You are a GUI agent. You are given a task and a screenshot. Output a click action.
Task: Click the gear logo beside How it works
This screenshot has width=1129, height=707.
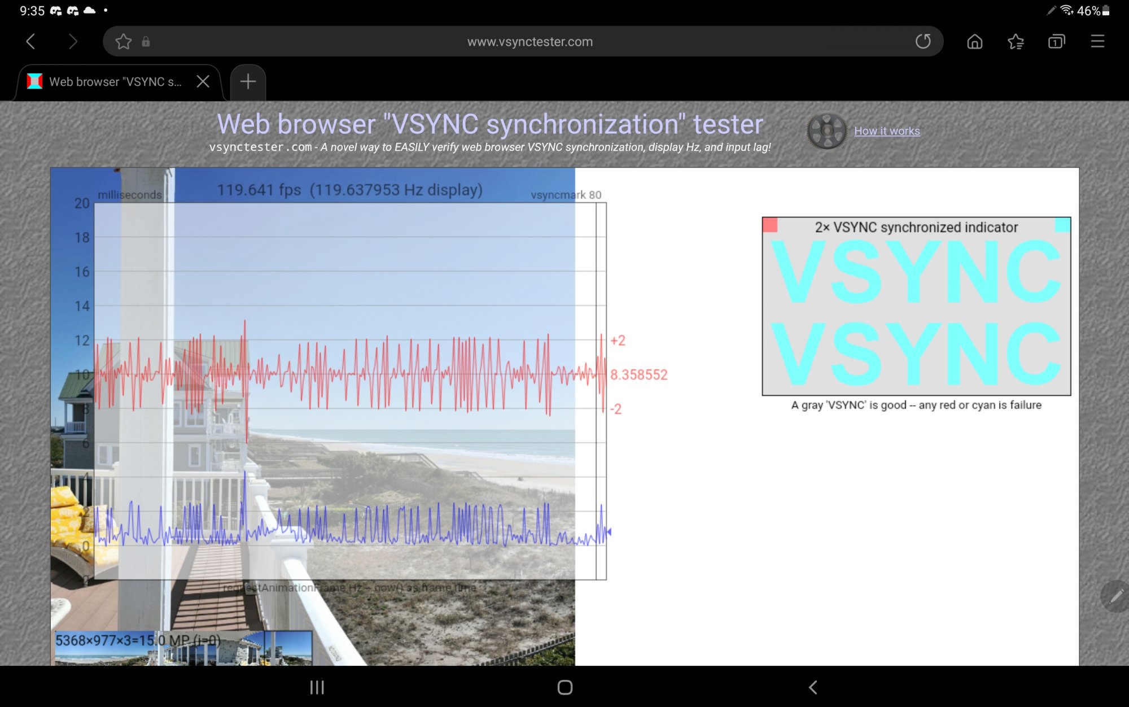point(826,131)
